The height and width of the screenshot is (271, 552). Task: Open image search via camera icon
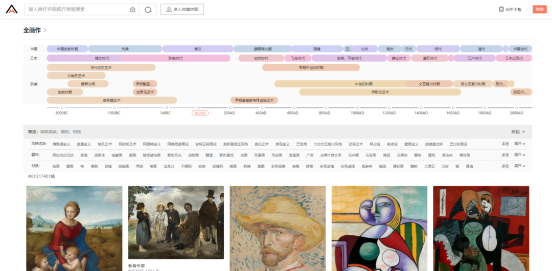(132, 10)
